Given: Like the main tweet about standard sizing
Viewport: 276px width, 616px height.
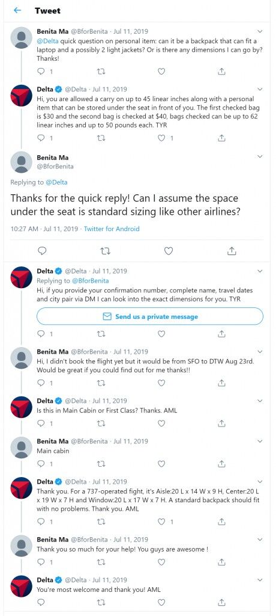Looking at the screenshot, I should click(168, 251).
